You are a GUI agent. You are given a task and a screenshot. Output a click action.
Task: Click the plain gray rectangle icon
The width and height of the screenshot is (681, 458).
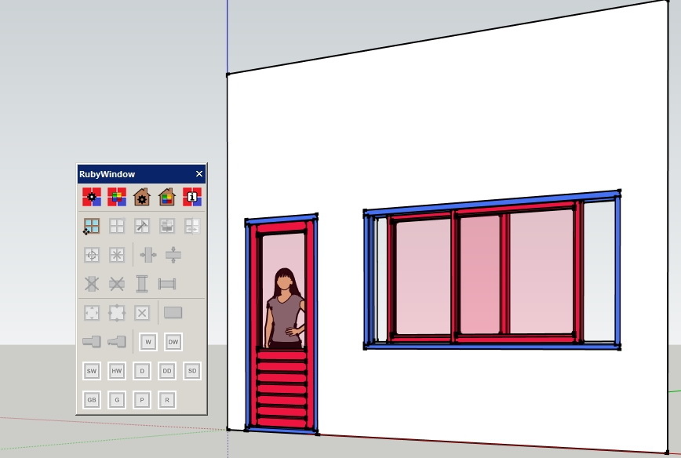(173, 313)
